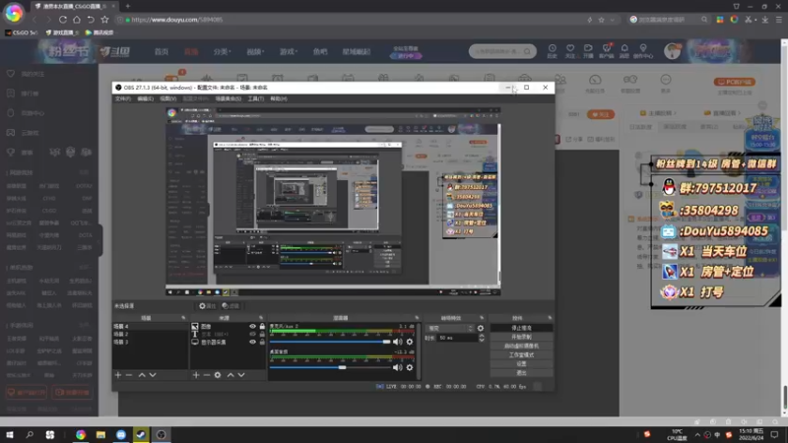Open Douyu 开播 icon in header
Viewport: 788px width, 443px height.
(x=588, y=51)
